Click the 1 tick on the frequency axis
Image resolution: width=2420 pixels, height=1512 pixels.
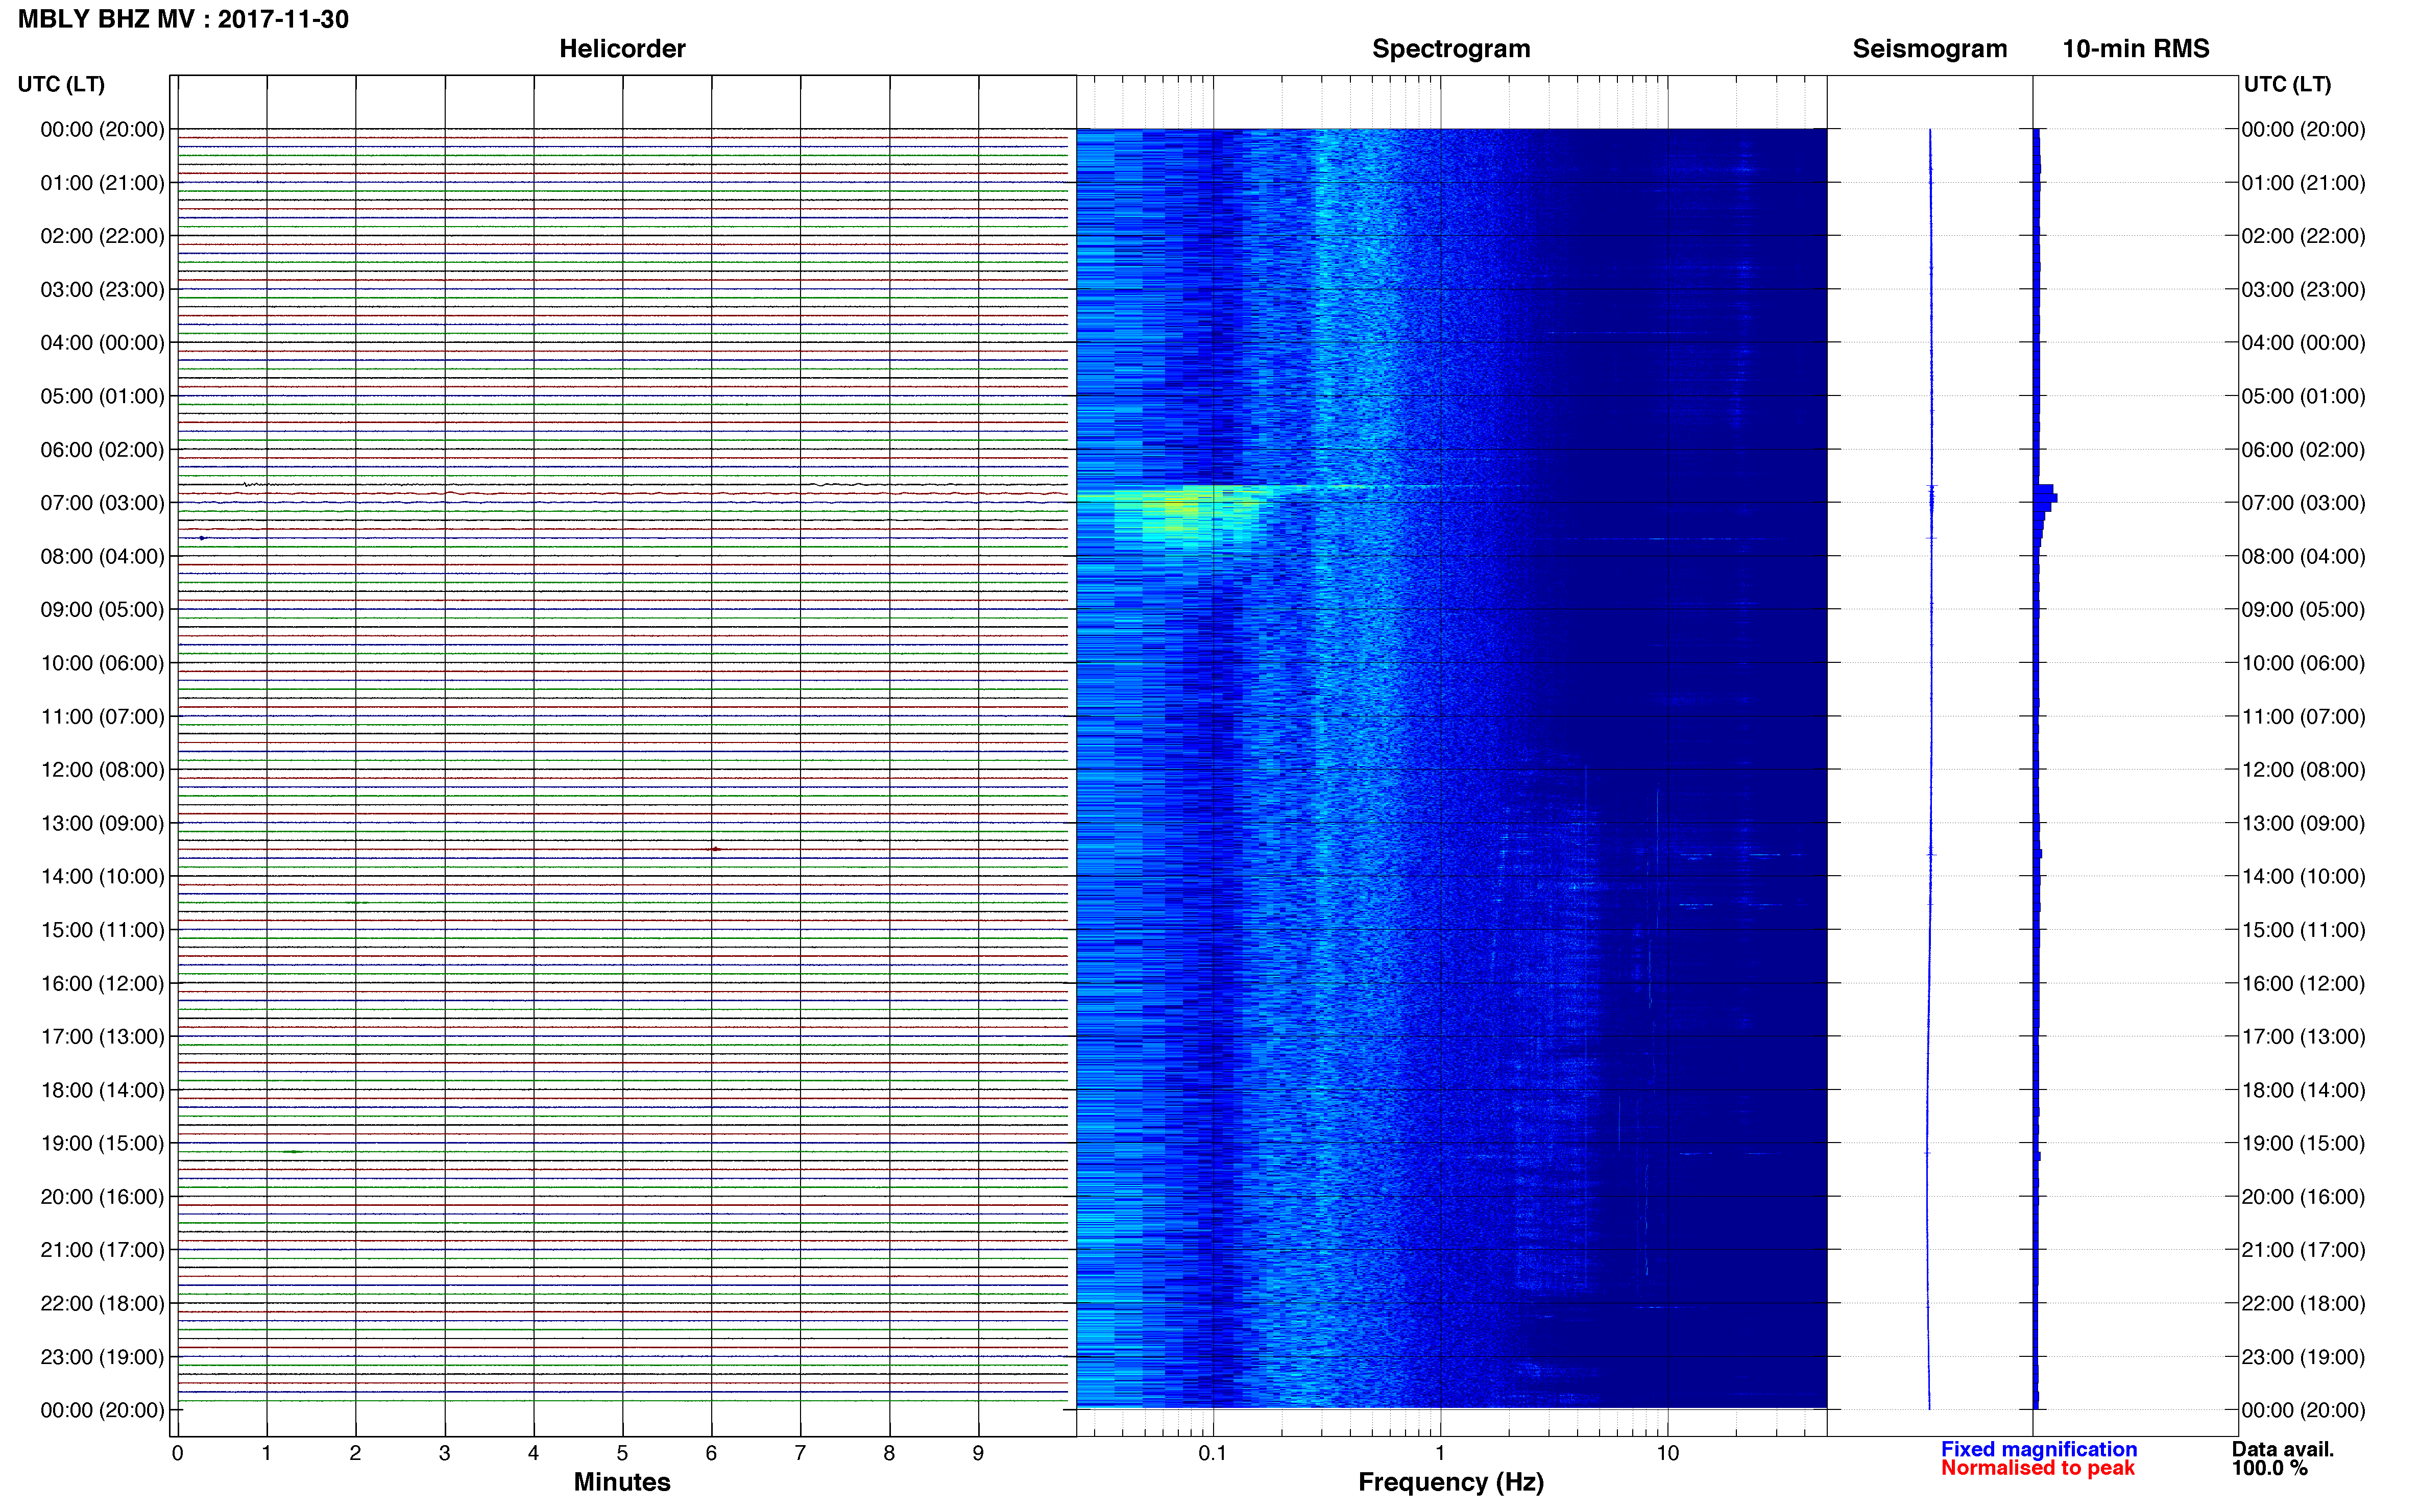pyautogui.click(x=1440, y=1453)
